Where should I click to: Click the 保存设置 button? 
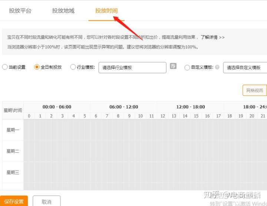coord(14,201)
